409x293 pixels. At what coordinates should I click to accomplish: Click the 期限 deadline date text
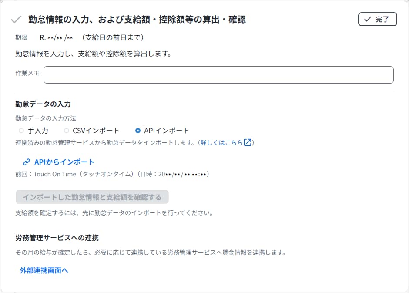57,37
